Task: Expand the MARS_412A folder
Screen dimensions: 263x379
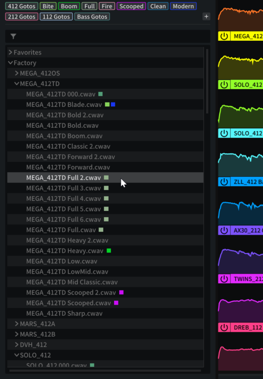Action: click(x=17, y=324)
